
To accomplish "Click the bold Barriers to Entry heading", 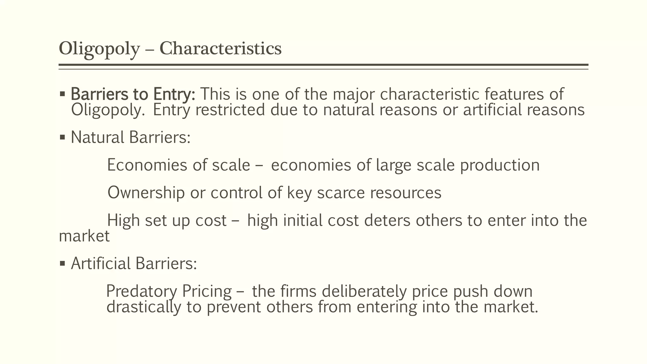I will pos(133,94).
